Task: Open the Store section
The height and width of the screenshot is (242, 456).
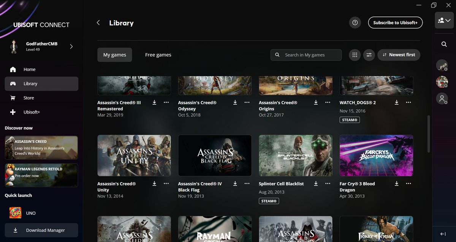Action: click(41, 98)
